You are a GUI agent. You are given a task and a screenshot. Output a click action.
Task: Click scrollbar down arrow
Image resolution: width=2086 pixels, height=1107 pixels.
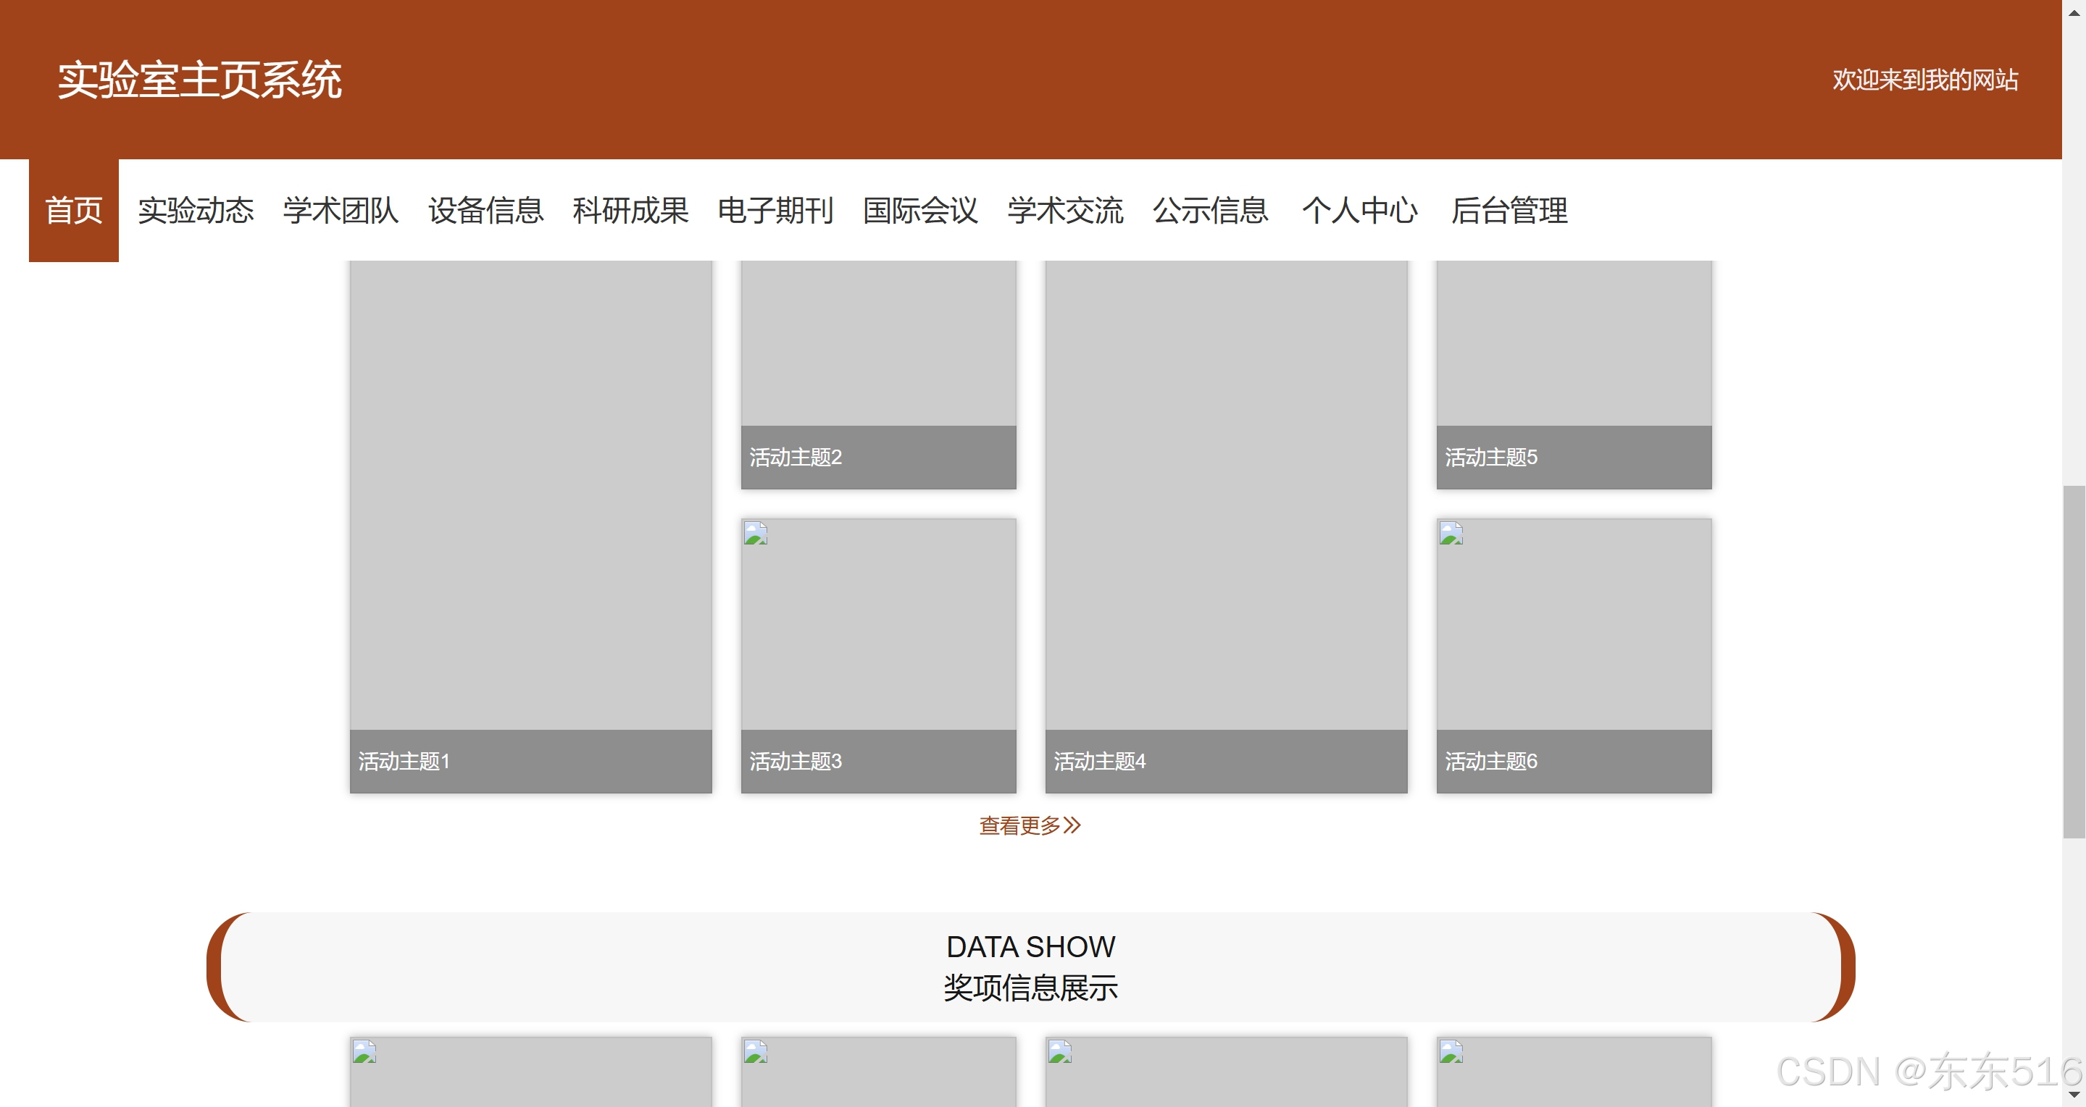[x=2074, y=1095]
